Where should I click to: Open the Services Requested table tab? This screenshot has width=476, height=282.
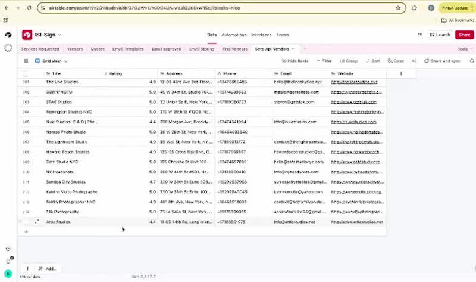tap(40, 49)
